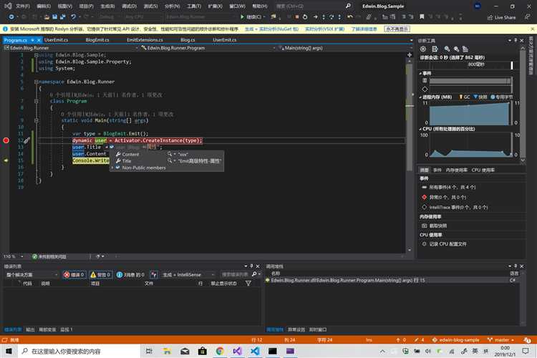The width and height of the screenshot is (537, 358).
Task: Pin the diagnostic tools panel
Action: pos(516,40)
